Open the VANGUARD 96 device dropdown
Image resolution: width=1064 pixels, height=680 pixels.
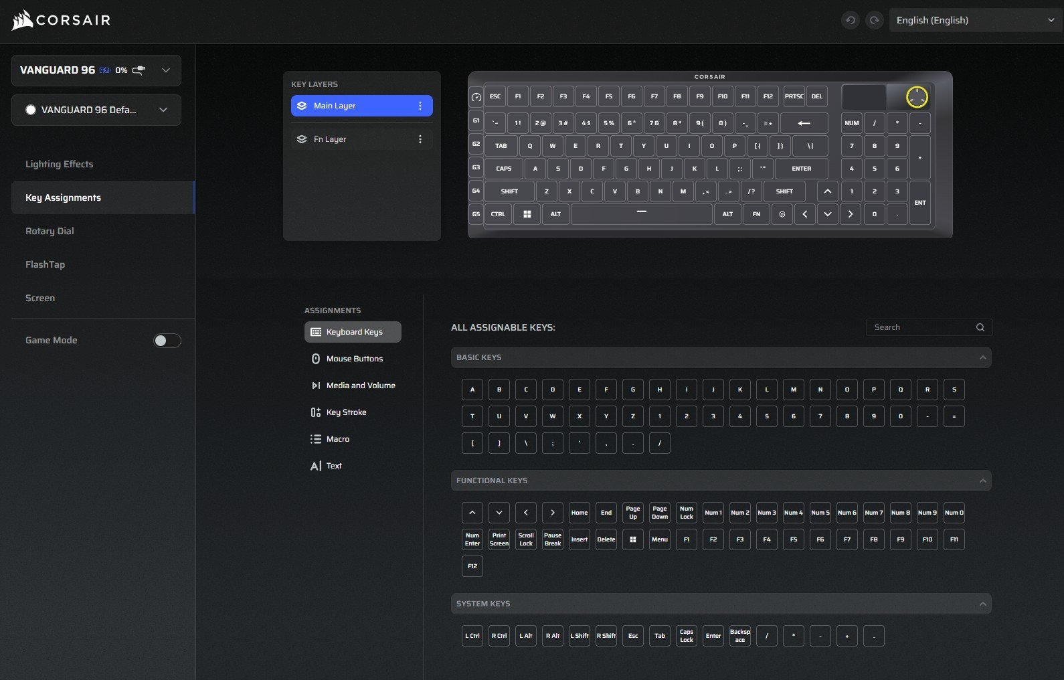[x=96, y=70]
